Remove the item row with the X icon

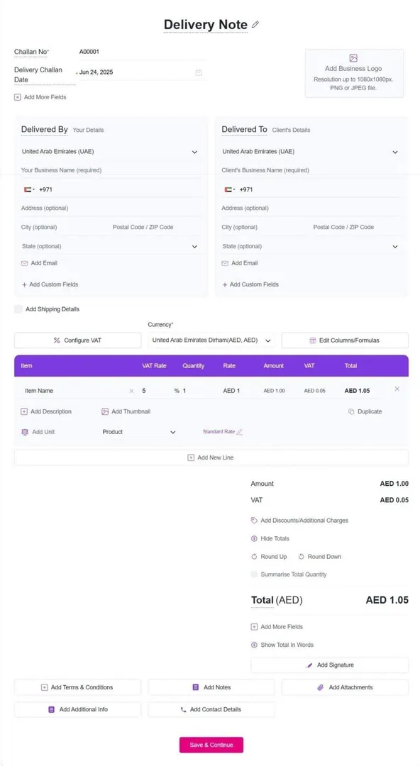(x=397, y=389)
